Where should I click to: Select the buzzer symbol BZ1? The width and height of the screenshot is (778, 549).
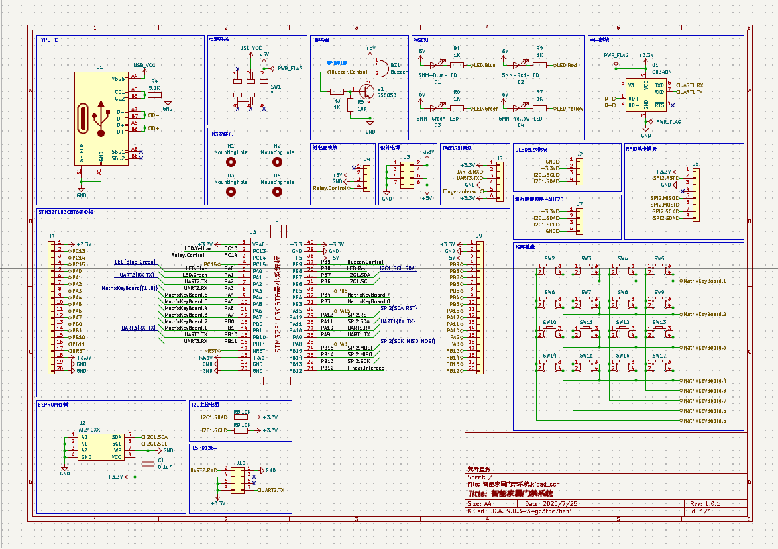coord(382,68)
